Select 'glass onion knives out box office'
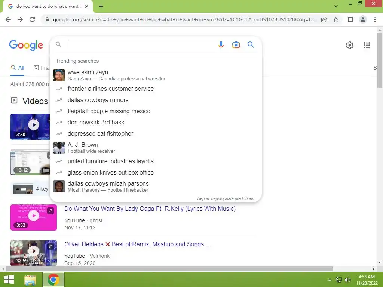Screen dimensions: 383x287 156,173
